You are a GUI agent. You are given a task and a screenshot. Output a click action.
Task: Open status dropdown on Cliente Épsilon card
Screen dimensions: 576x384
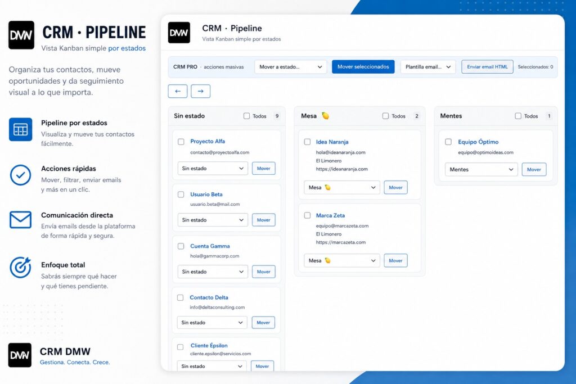pos(211,366)
